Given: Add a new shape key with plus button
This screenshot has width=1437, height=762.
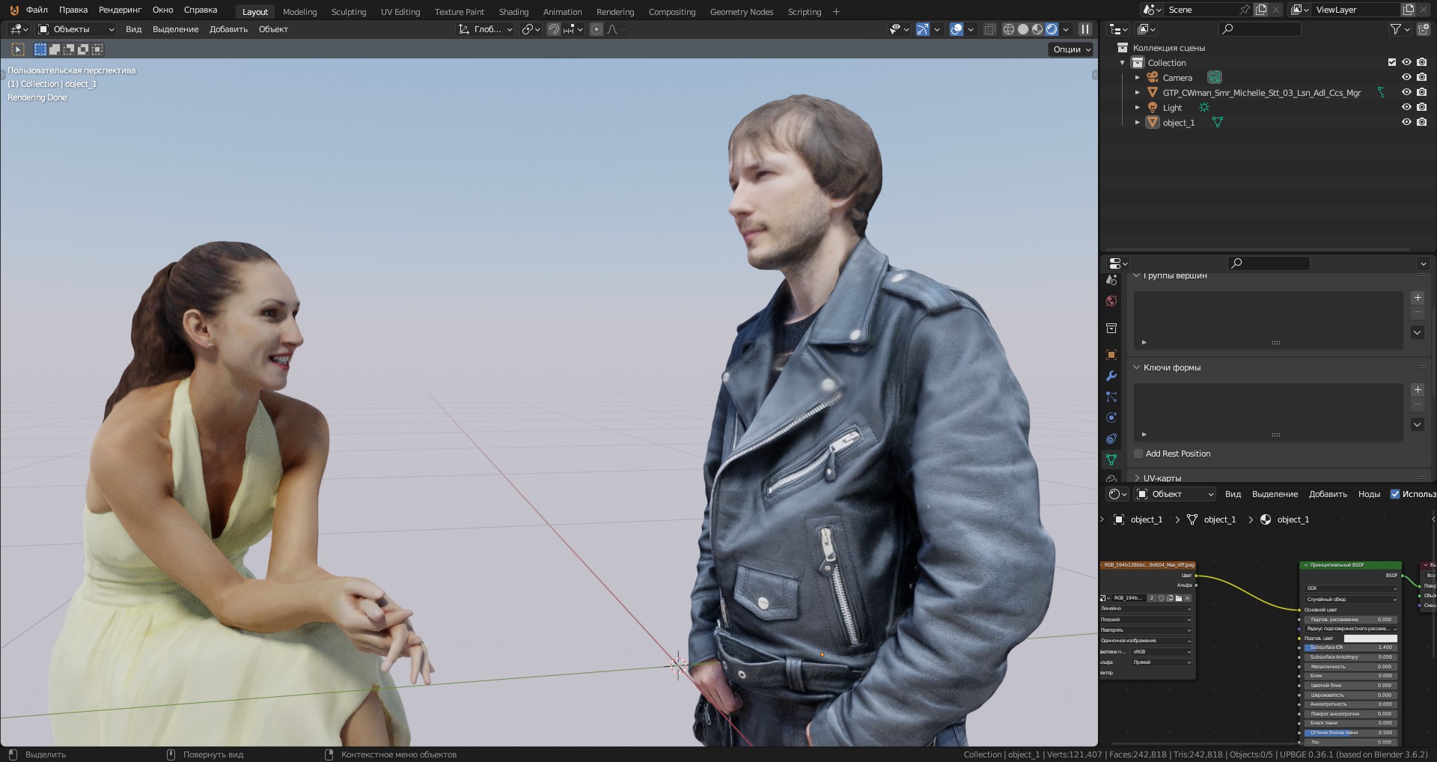Looking at the screenshot, I should pyautogui.click(x=1418, y=390).
